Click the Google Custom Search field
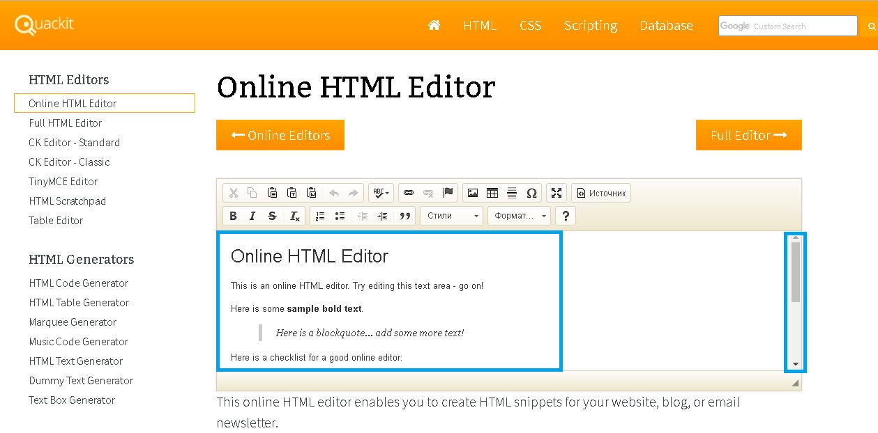 (787, 26)
